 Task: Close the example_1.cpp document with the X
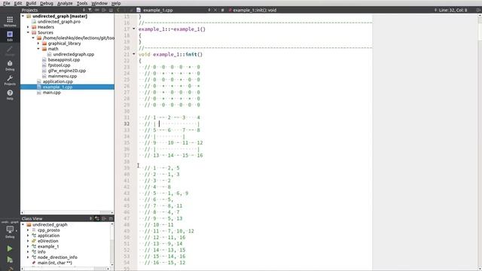tap(215, 10)
